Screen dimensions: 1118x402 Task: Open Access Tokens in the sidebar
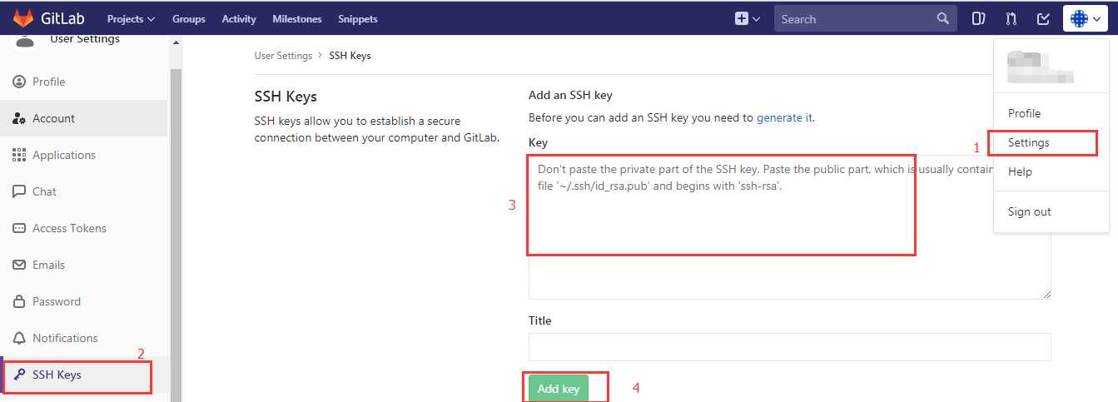click(x=69, y=228)
